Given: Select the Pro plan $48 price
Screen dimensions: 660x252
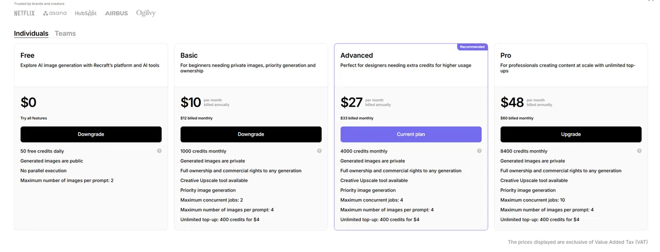Looking at the screenshot, I should coord(512,102).
